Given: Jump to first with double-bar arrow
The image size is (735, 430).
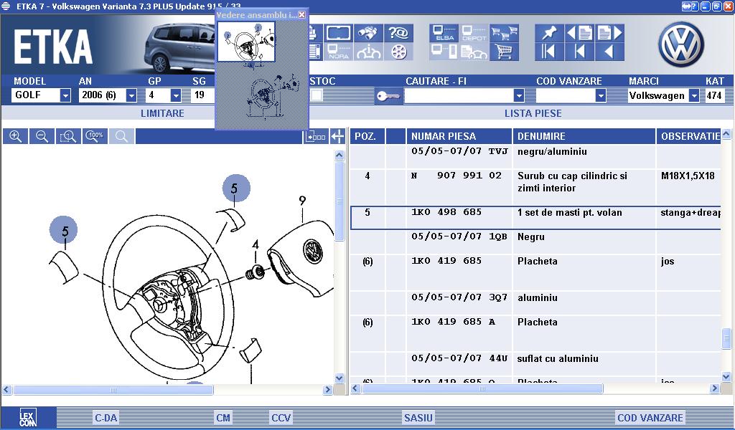Looking at the screenshot, I should coord(549,52).
